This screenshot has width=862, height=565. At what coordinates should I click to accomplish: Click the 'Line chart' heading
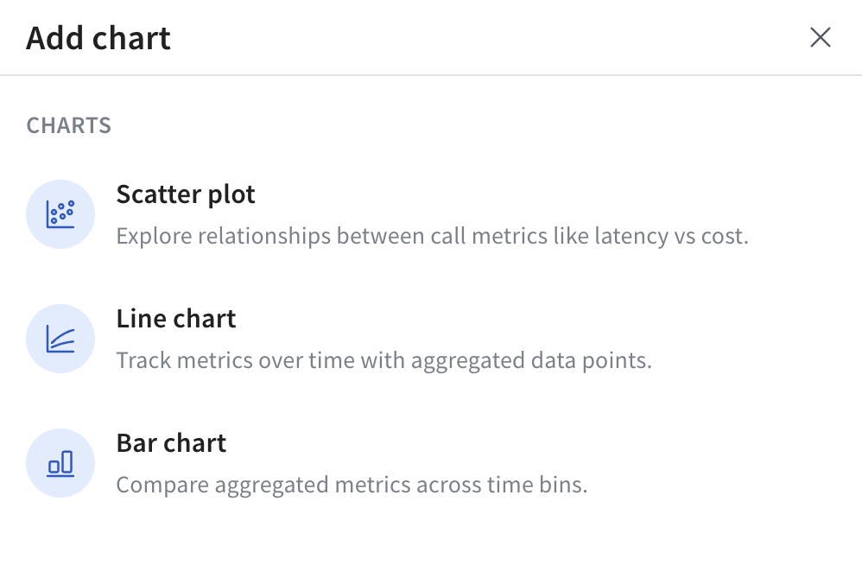tap(175, 318)
